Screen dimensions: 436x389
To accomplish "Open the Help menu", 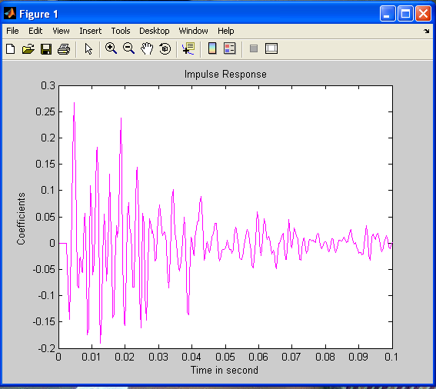I will 225,31.
